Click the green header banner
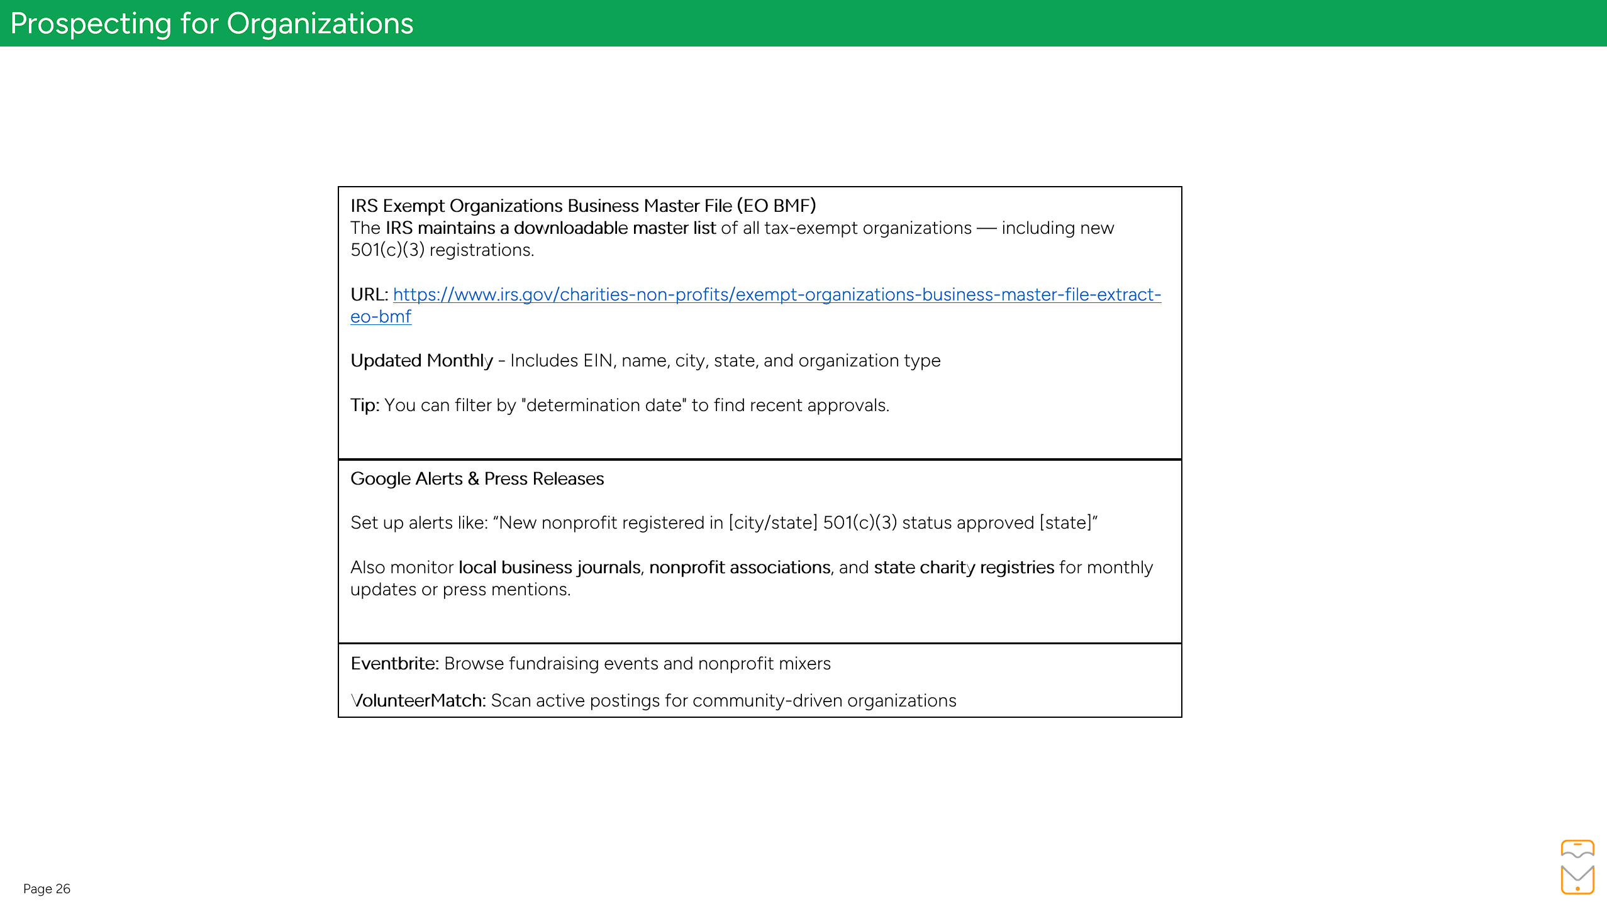 1006,23
